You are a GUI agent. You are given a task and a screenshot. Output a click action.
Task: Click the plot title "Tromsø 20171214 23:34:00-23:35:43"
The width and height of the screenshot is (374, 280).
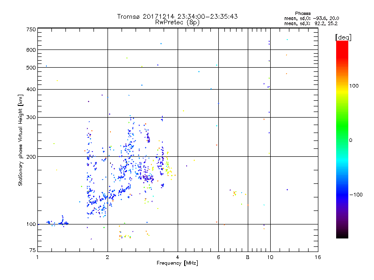pyautogui.click(x=177, y=16)
